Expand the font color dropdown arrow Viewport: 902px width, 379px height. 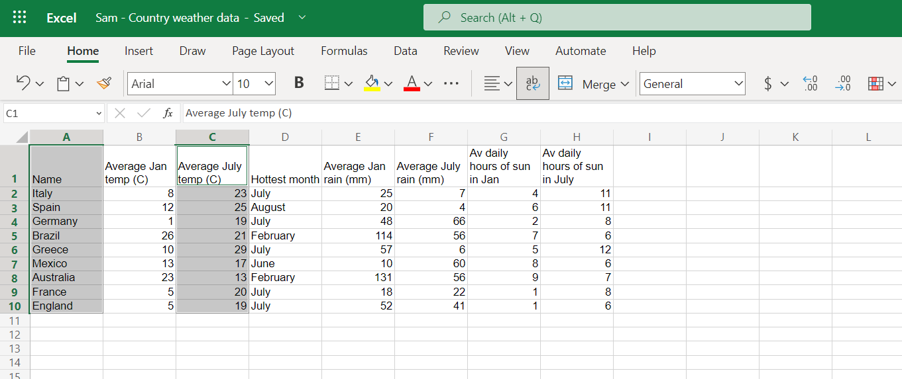[428, 84]
